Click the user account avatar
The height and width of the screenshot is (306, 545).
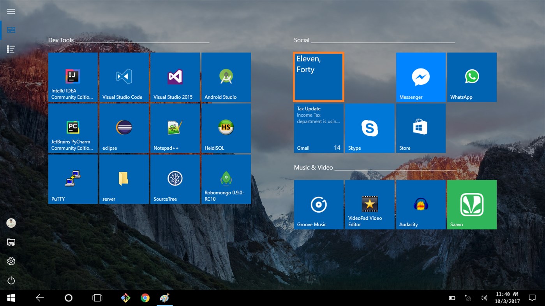11,223
